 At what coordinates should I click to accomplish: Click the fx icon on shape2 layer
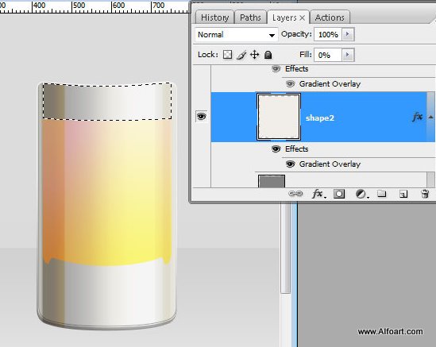418,117
